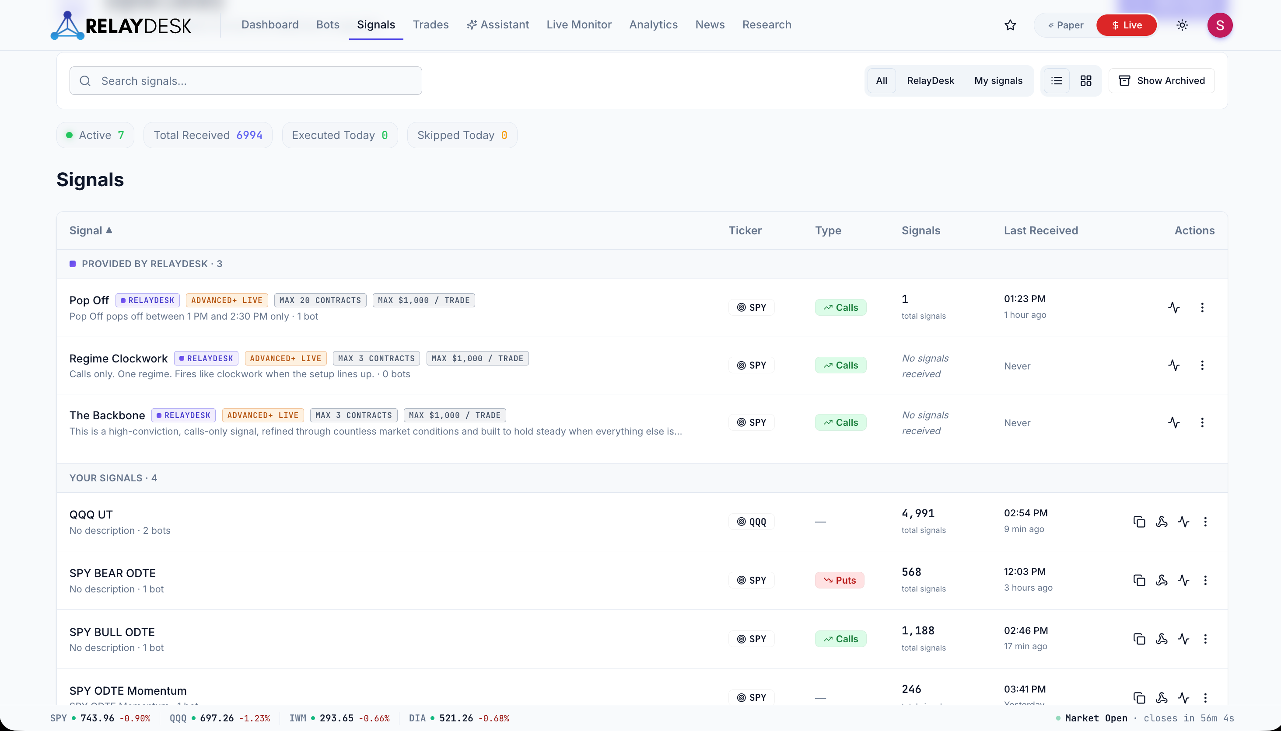Open more options for SPY ODTE Momentum
This screenshot has height=731, width=1281.
click(x=1205, y=697)
